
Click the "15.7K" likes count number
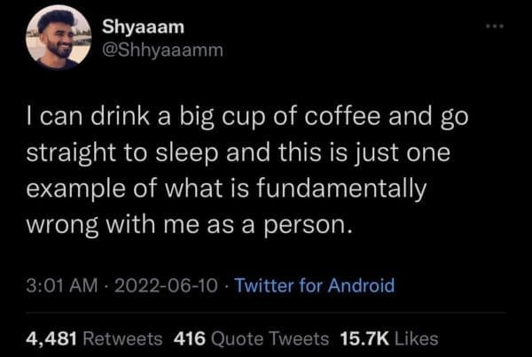(361, 338)
